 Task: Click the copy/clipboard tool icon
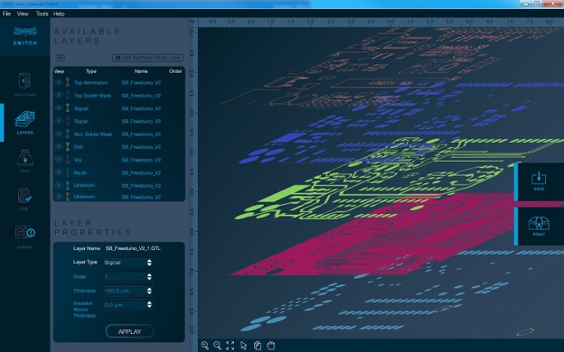click(257, 345)
